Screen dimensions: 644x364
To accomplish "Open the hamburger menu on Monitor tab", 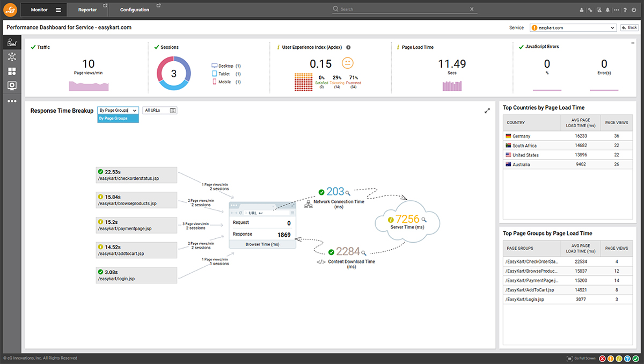I will [x=58, y=10].
